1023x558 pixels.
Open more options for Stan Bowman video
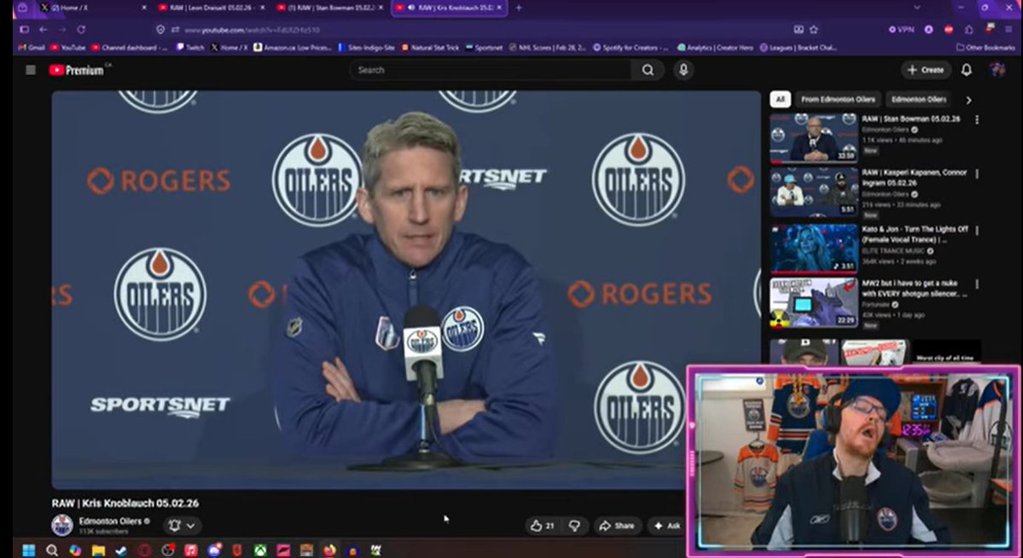977,120
